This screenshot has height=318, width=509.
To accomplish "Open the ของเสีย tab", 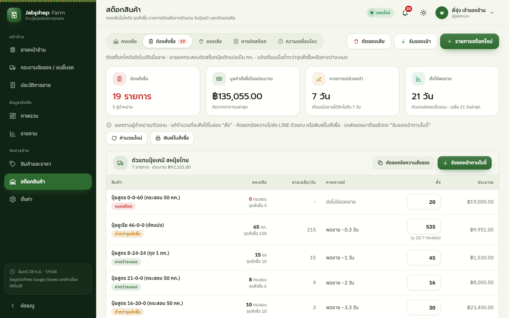I will [x=210, y=41].
